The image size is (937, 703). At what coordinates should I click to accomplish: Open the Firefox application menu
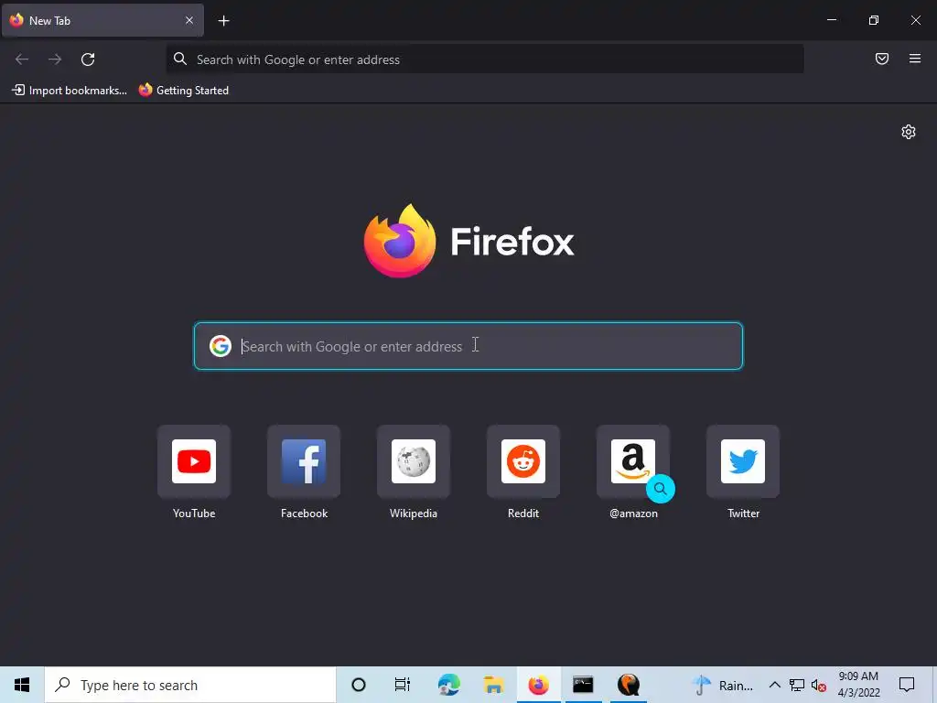(915, 59)
